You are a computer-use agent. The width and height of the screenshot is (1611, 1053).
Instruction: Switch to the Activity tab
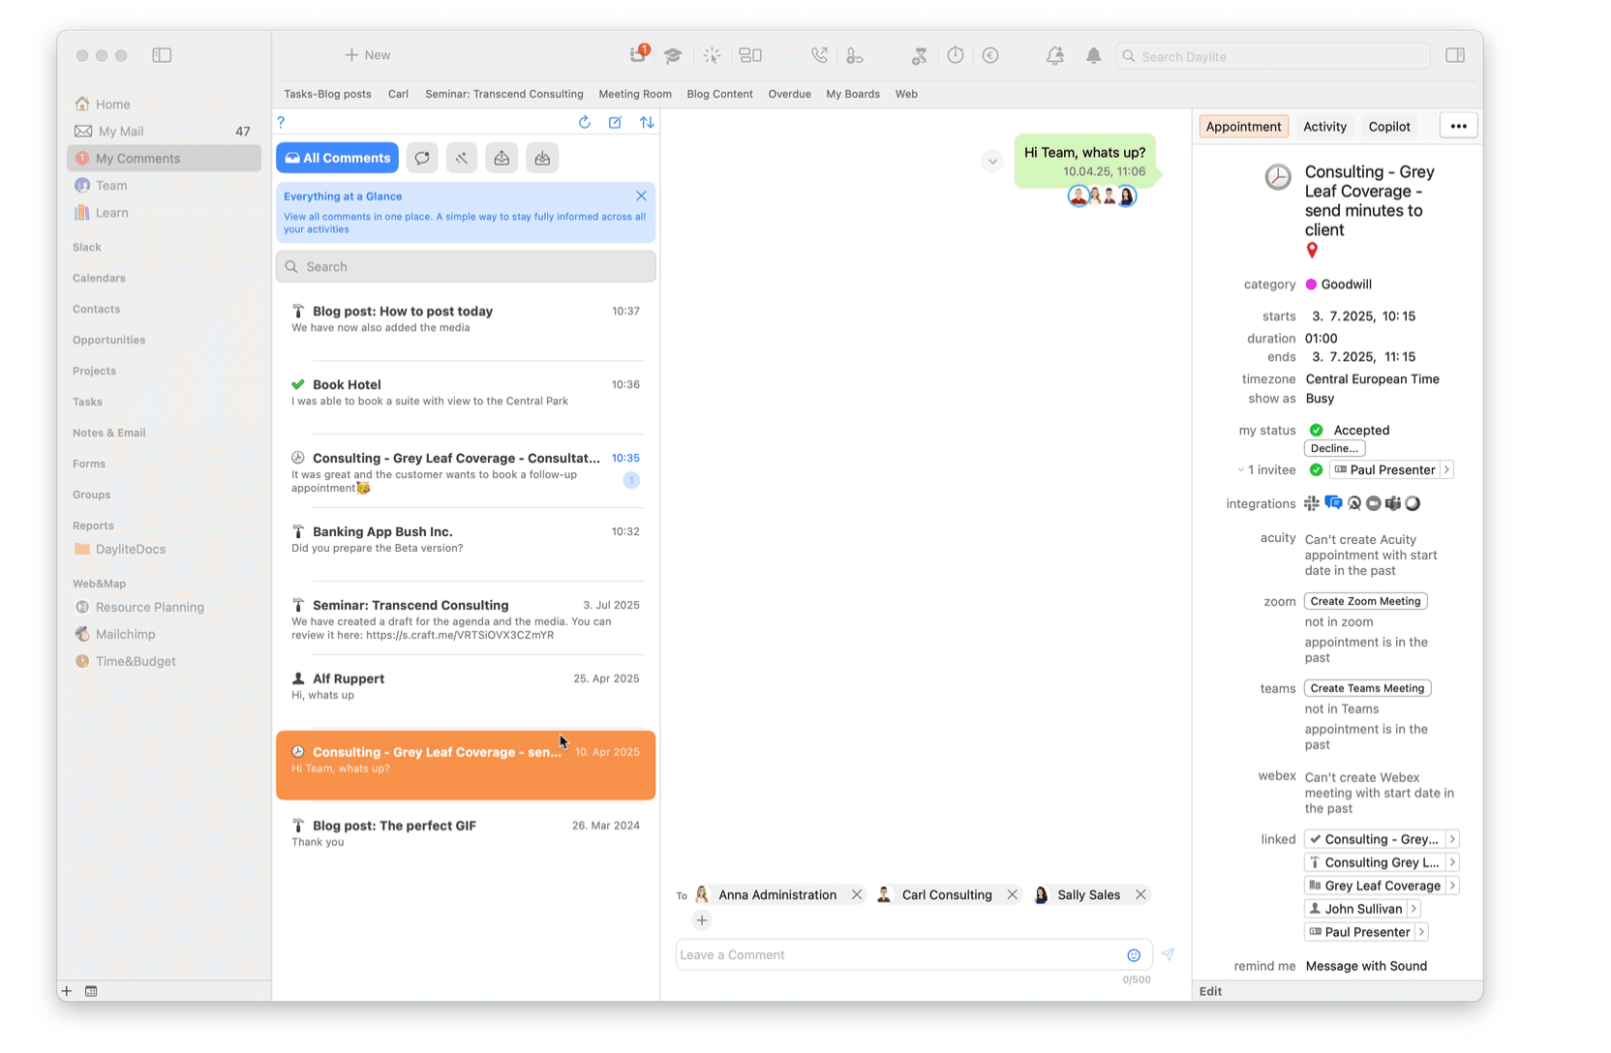pyautogui.click(x=1324, y=127)
